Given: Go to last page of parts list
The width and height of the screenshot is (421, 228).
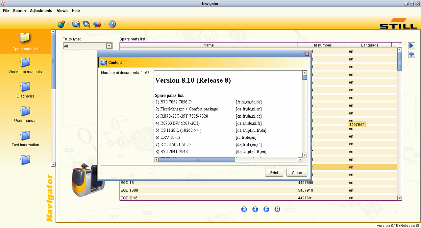Looking at the screenshot, I should (277, 209).
